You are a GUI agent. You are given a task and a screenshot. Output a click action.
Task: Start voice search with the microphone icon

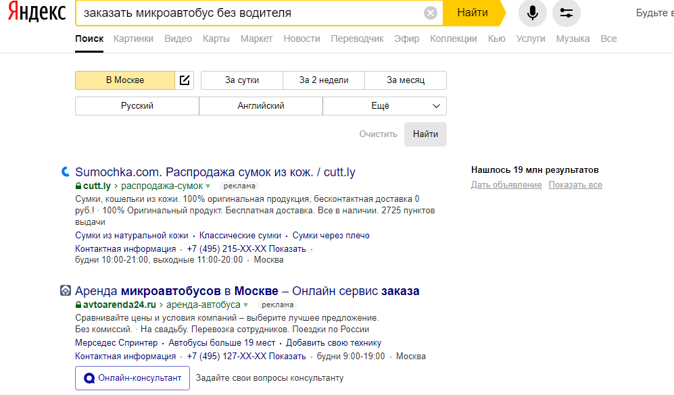pos(533,13)
